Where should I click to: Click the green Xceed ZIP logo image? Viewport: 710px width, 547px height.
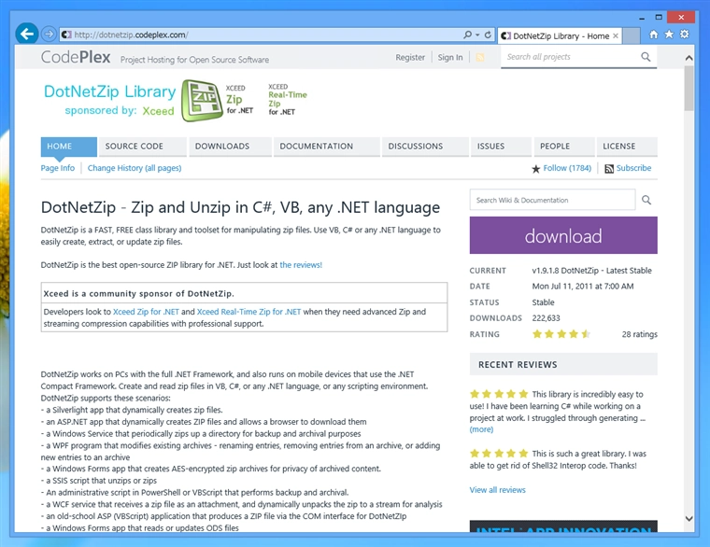[x=202, y=101]
